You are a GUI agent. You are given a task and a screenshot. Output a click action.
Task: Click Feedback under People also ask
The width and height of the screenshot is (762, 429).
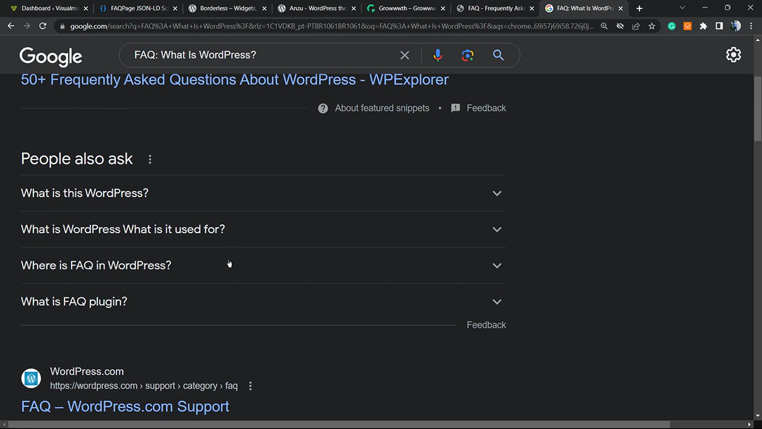486,325
